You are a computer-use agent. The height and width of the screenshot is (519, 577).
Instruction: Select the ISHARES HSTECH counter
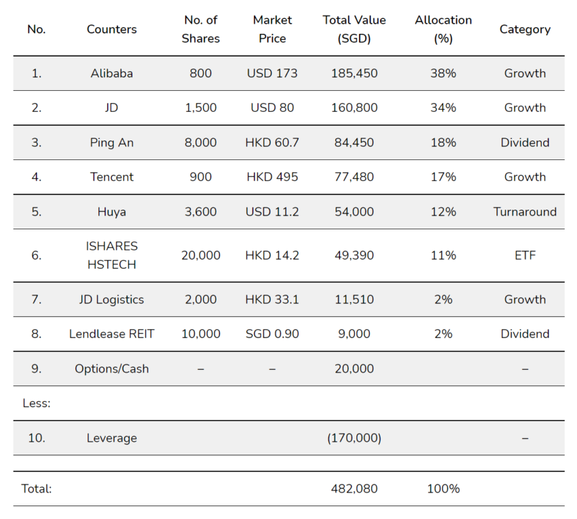(111, 255)
